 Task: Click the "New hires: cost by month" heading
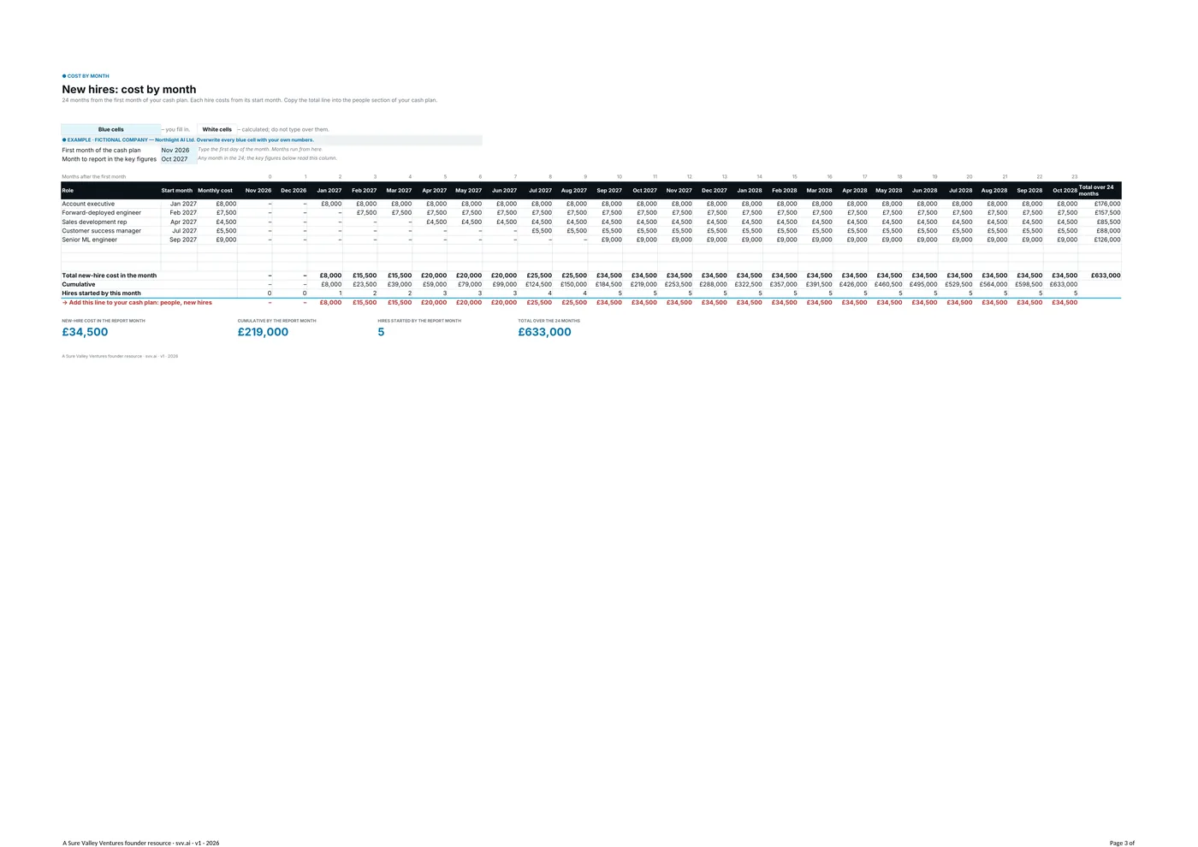click(x=129, y=89)
